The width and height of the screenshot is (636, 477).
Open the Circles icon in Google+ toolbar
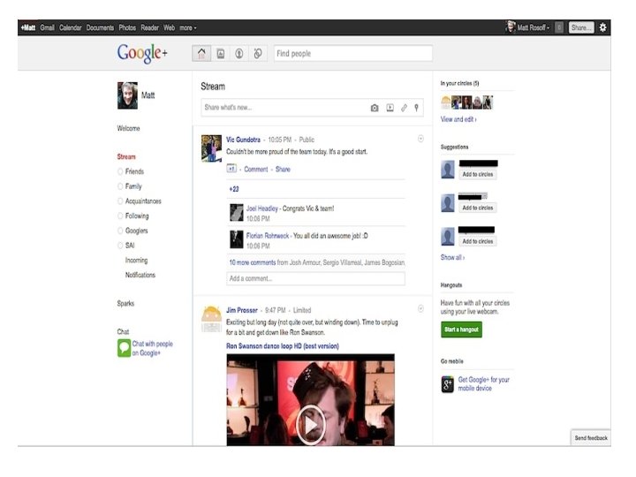point(258,54)
